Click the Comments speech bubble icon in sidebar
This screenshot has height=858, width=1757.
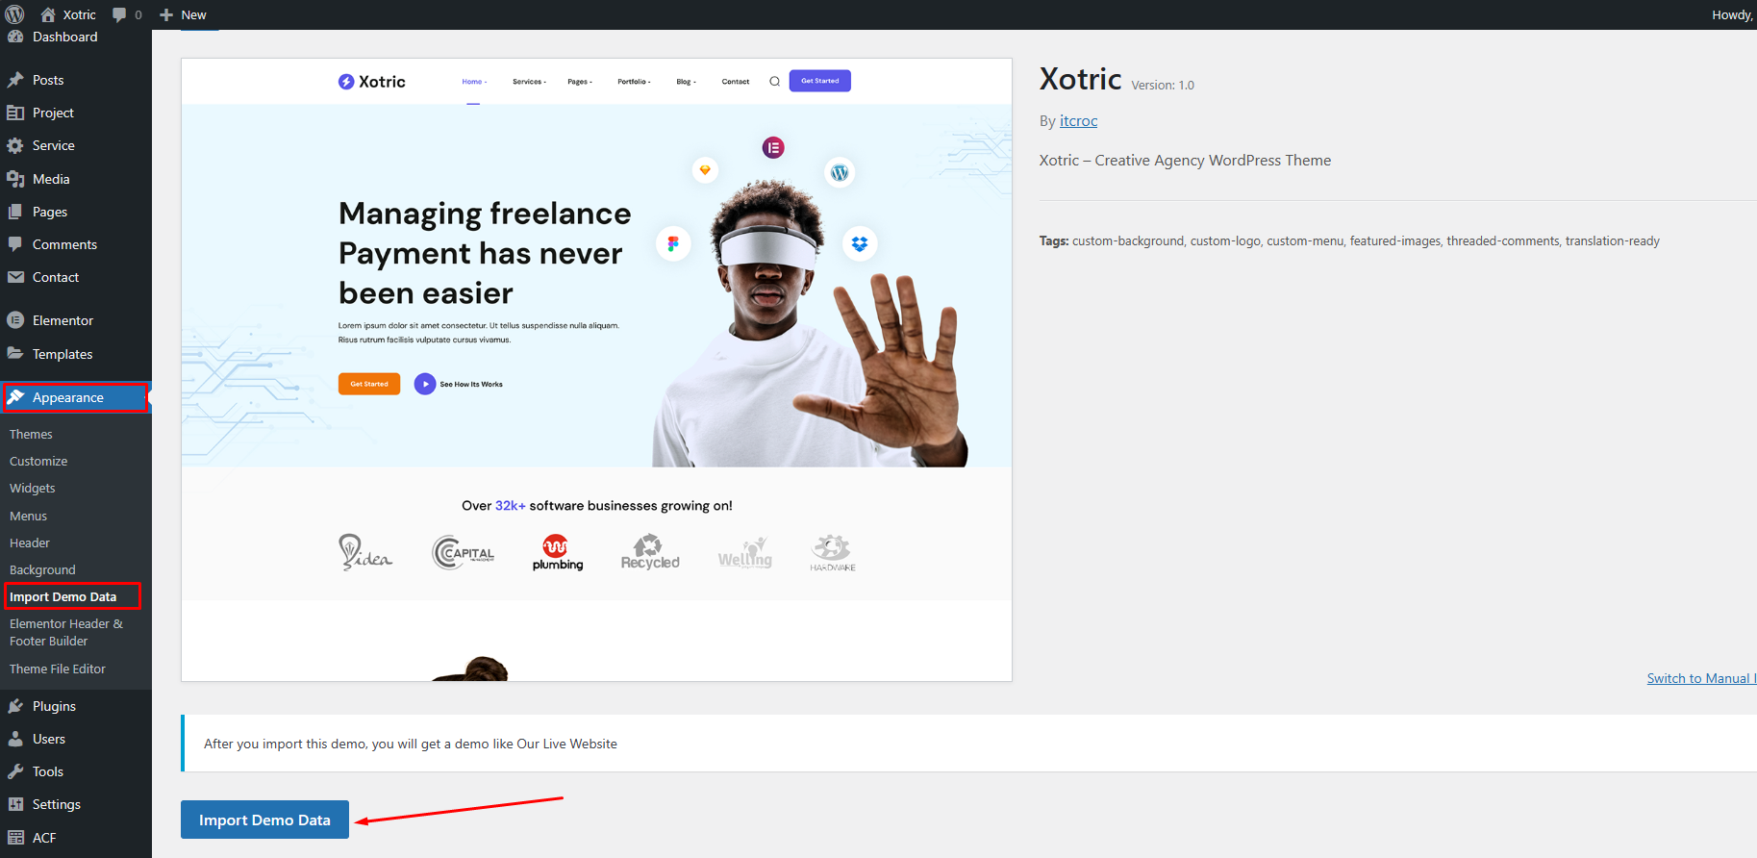15,244
